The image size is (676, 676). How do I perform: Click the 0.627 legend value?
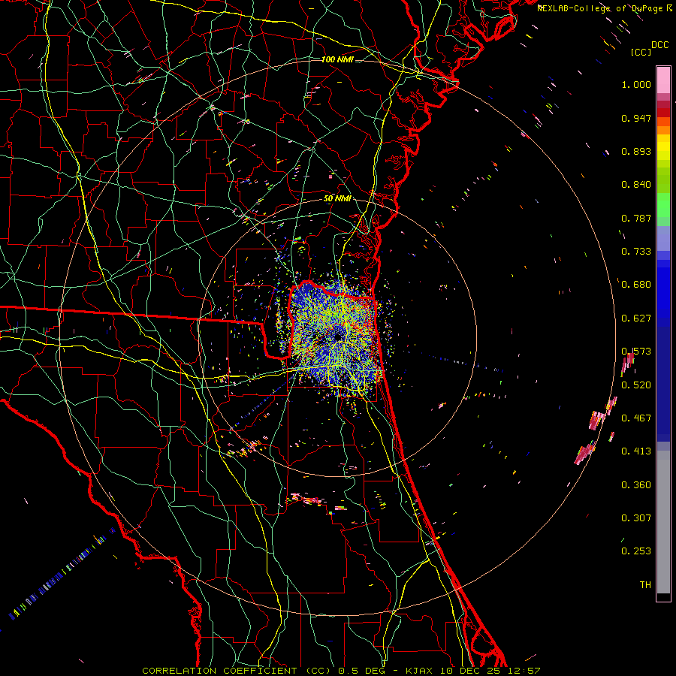[636, 318]
